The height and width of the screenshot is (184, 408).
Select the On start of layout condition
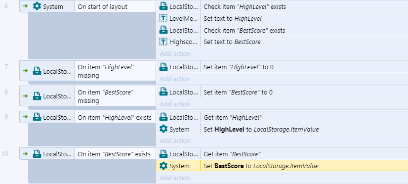coord(115,6)
